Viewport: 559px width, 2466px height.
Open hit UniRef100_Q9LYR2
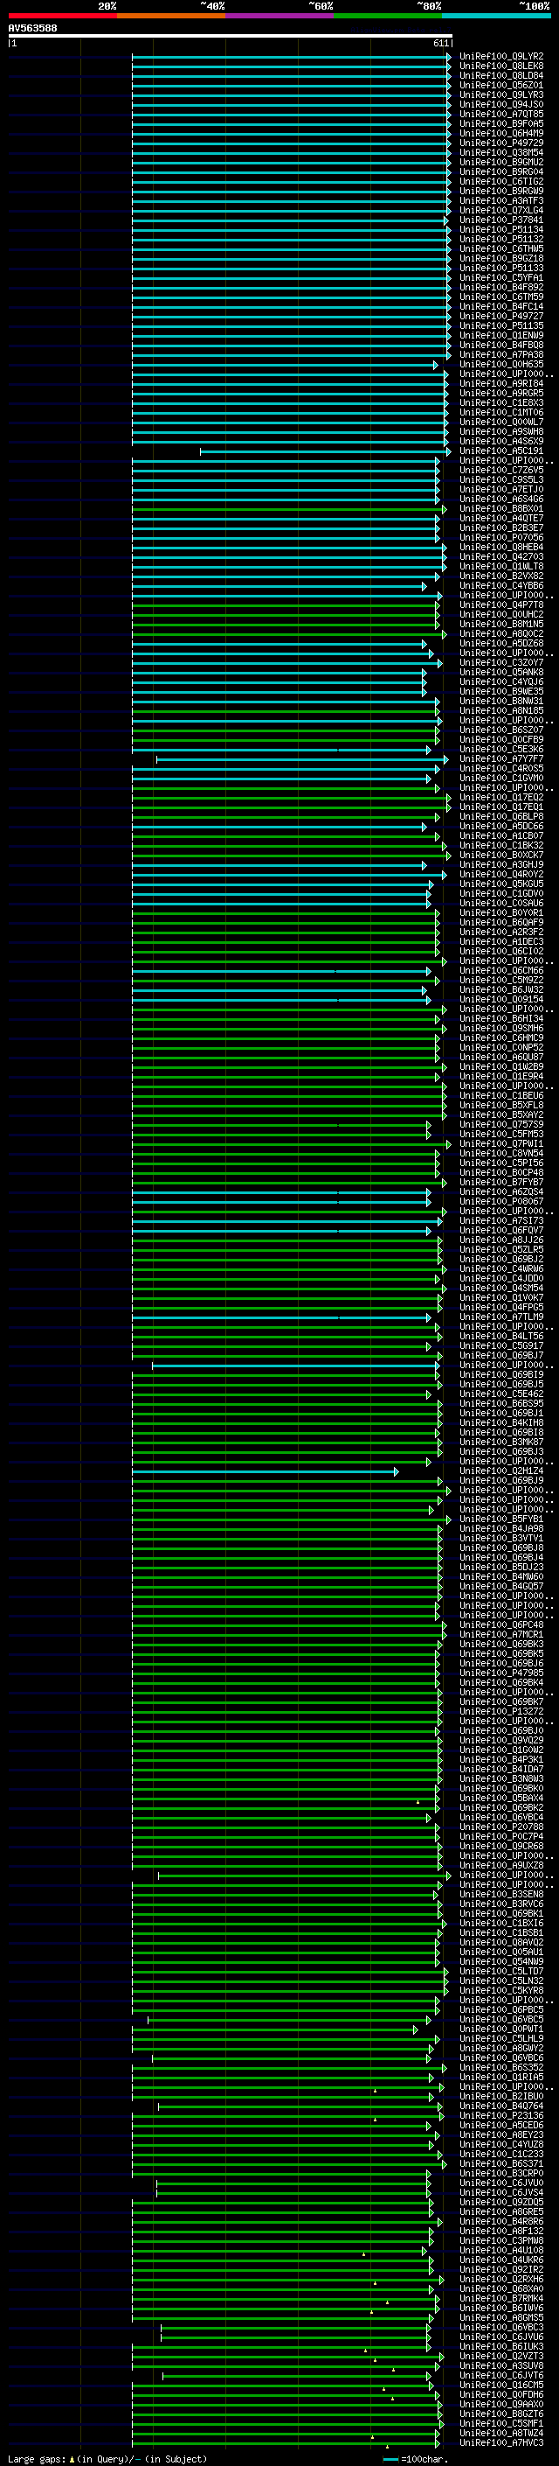pos(501,57)
